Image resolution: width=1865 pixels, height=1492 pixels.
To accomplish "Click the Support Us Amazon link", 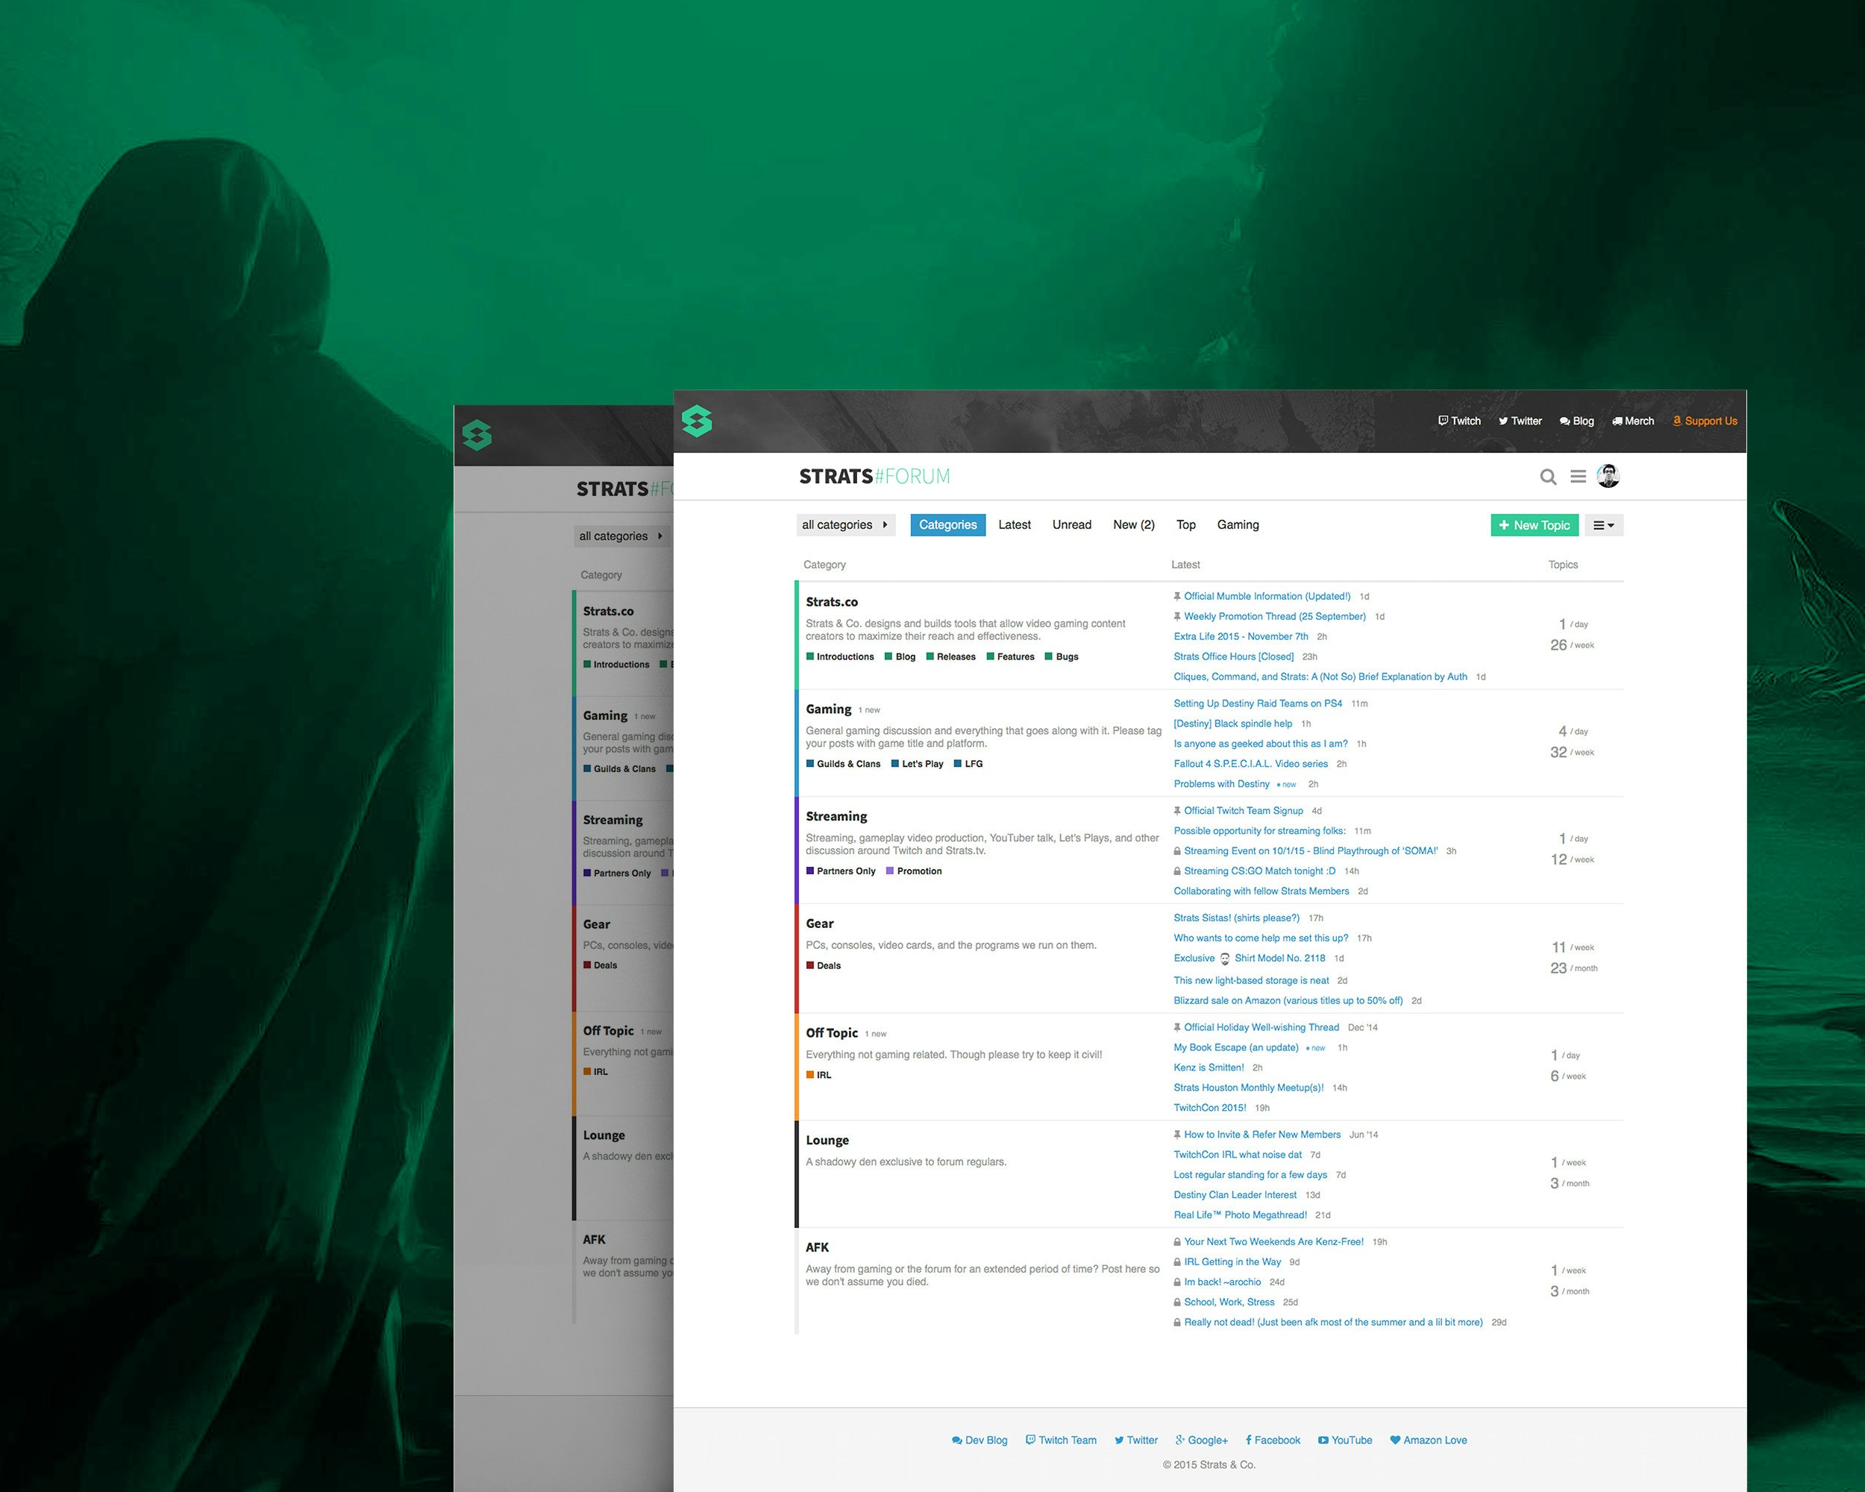I will [x=1704, y=421].
